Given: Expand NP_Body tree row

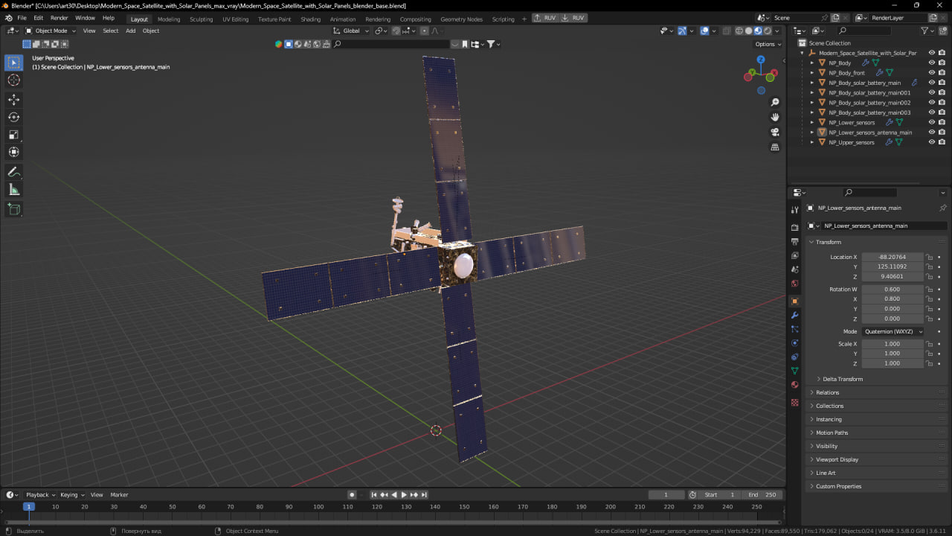Looking at the screenshot, I should [812, 63].
